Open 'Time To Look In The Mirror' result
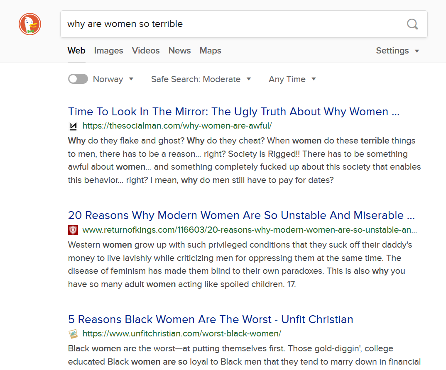446x370 pixels. (x=233, y=112)
